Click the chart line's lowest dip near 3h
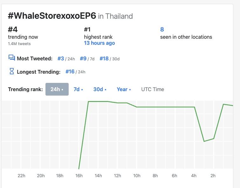 [204, 141]
